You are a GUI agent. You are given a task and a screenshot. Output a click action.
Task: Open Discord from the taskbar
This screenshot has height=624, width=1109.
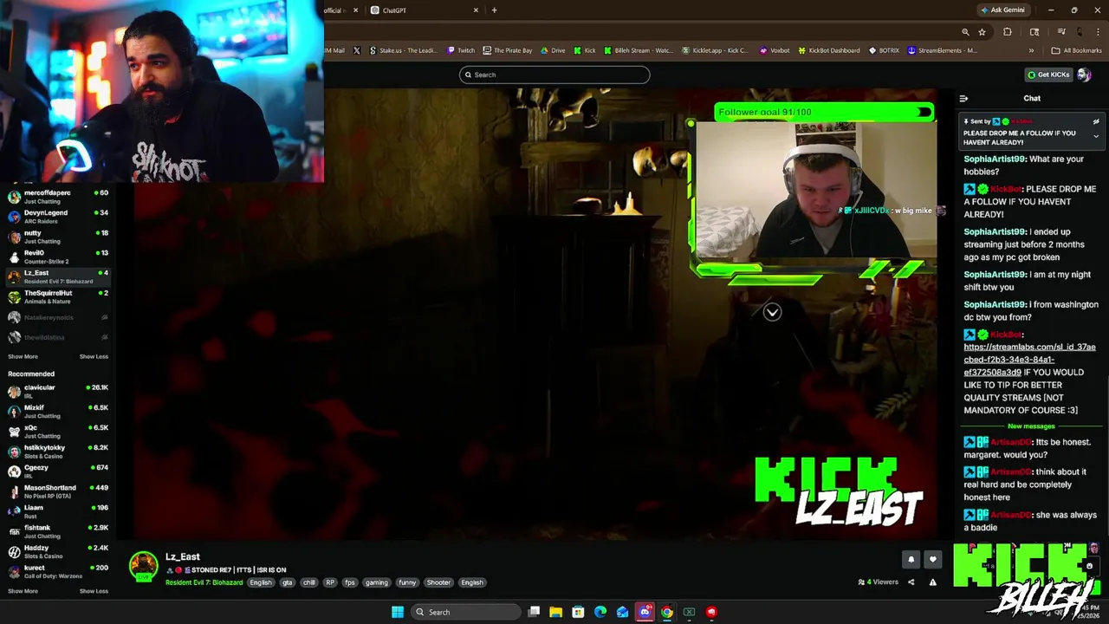(x=645, y=612)
